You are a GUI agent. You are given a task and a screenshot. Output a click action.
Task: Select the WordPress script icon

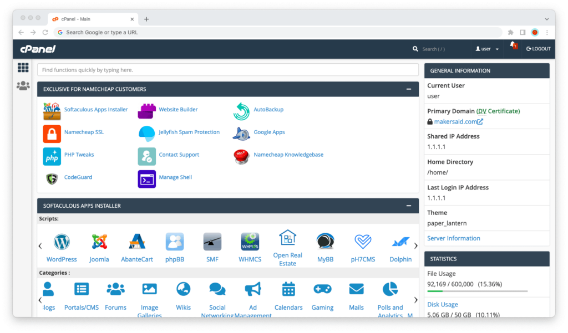62,242
